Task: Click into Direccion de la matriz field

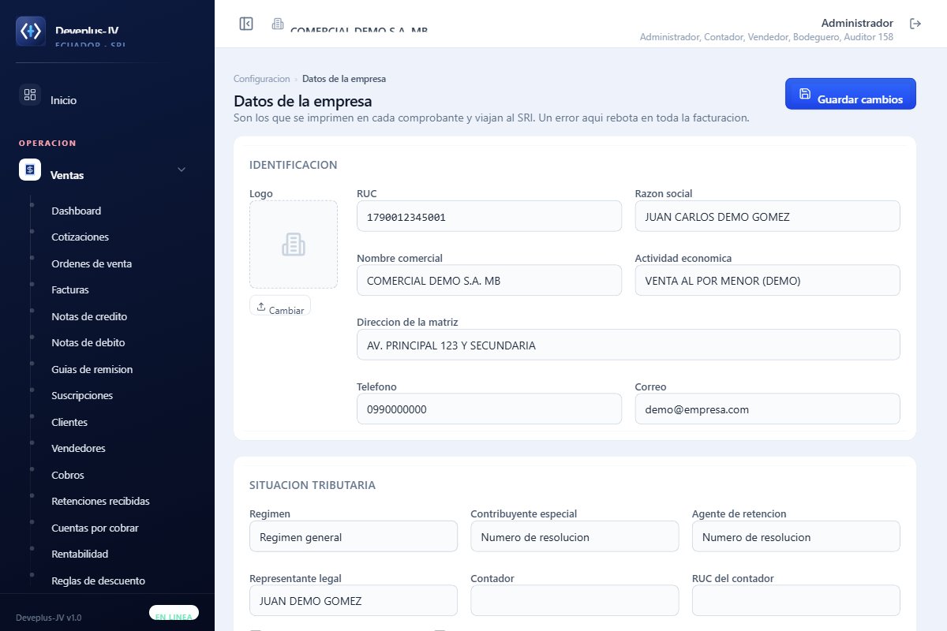Action: click(x=628, y=345)
